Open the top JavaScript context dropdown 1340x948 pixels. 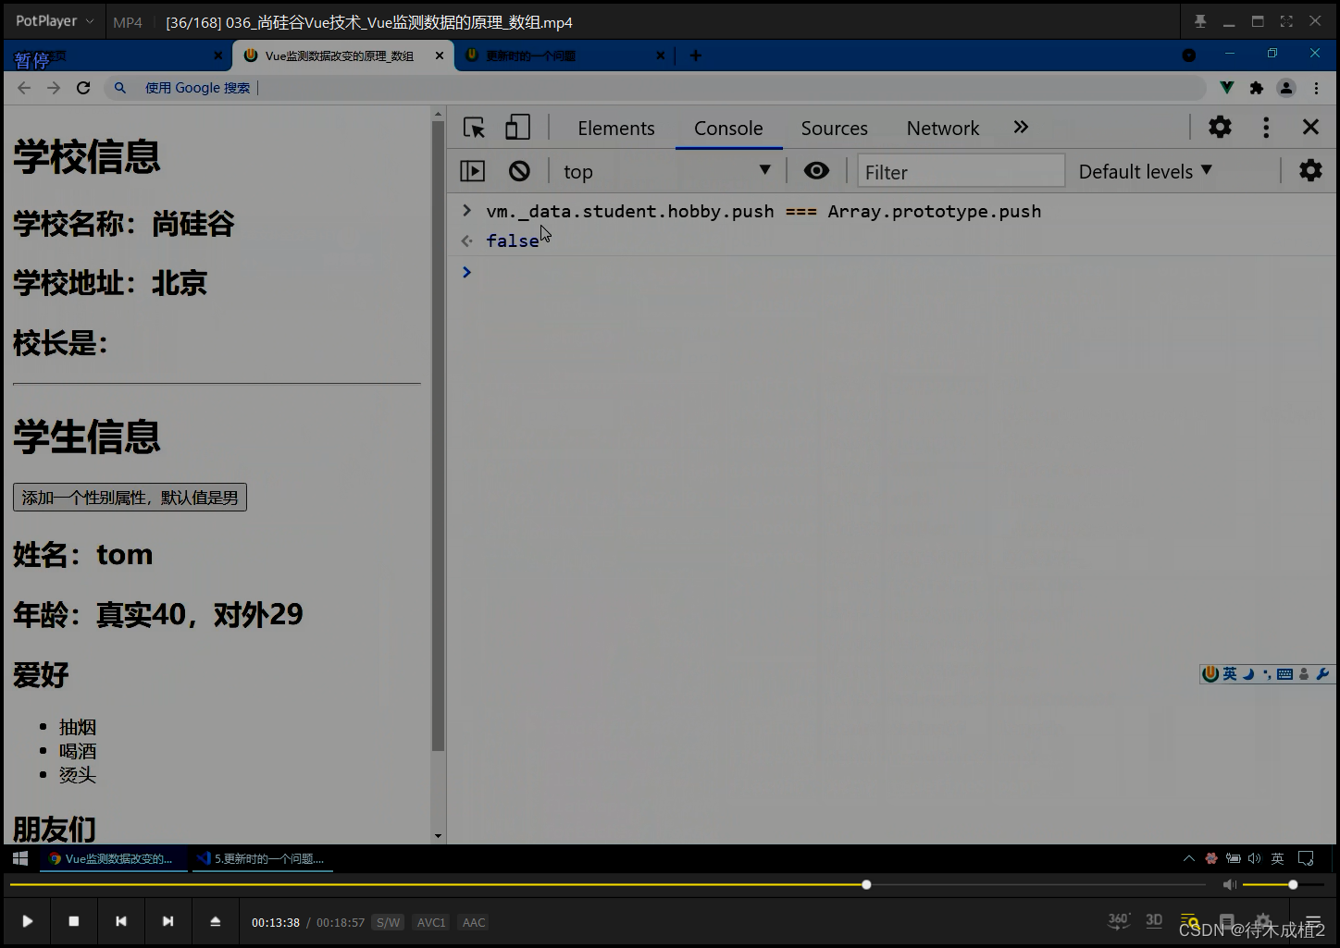pos(666,171)
